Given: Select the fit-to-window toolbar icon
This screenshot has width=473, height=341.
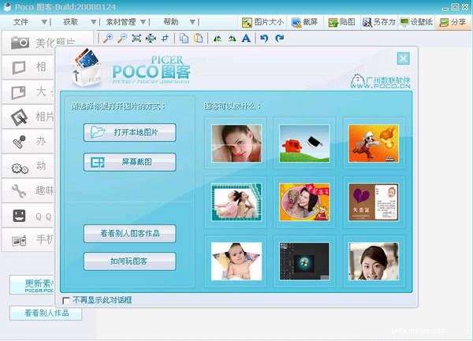Looking at the screenshot, I should pyautogui.click(x=136, y=39).
